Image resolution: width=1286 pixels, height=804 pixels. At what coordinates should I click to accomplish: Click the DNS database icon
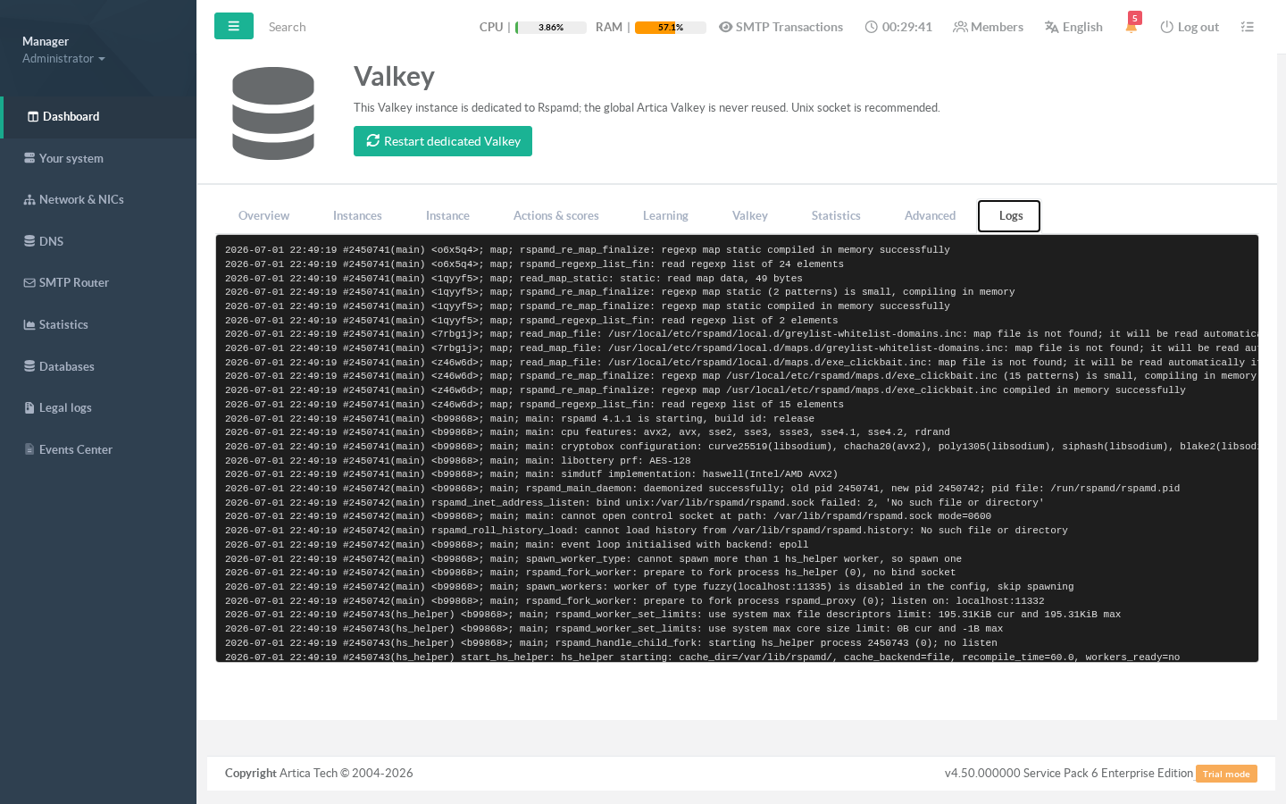[x=29, y=241]
